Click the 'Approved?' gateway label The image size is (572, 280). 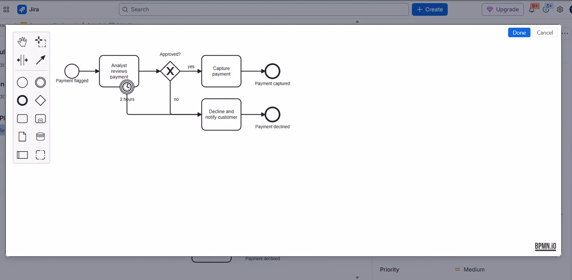point(170,54)
